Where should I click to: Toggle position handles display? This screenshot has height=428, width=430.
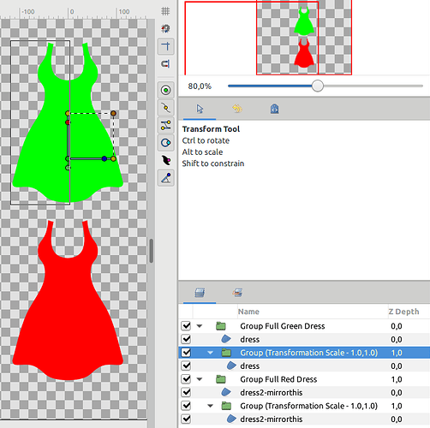click(165, 90)
